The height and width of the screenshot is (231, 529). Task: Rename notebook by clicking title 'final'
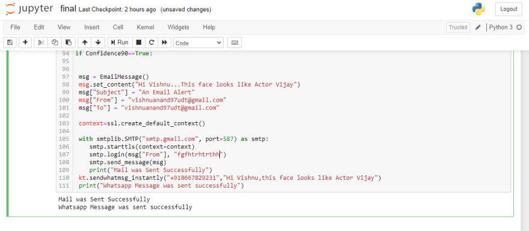[68, 9]
